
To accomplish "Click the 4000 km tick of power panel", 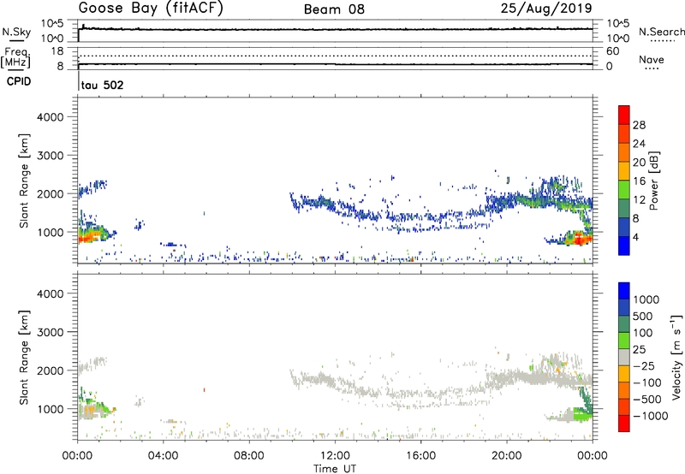I will (x=50, y=117).
